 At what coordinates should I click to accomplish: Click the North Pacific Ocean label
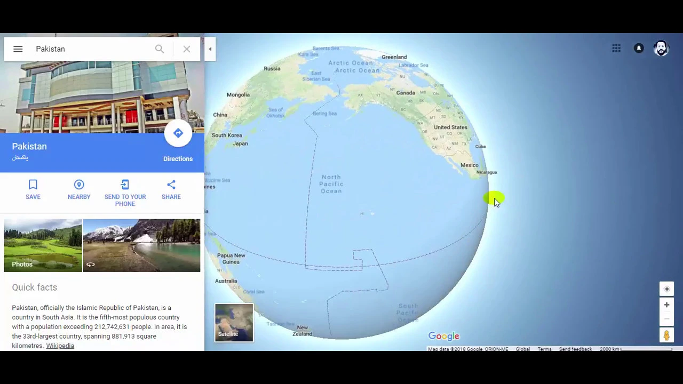331,184
